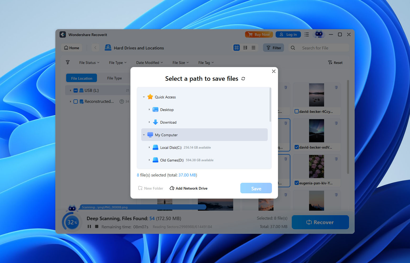Click the Scanning progress bar
The height and width of the screenshot is (263, 410).
coord(143,207)
